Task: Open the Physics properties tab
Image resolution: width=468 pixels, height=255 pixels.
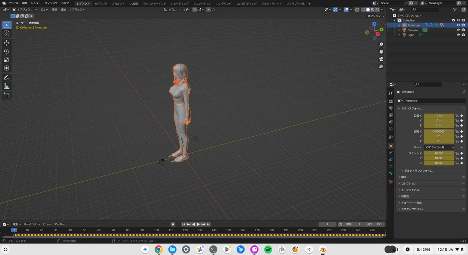Action: [391, 153]
